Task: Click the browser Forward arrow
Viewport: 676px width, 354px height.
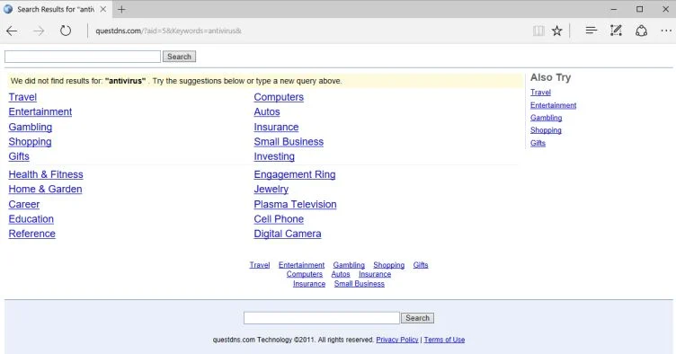Action: (39, 31)
